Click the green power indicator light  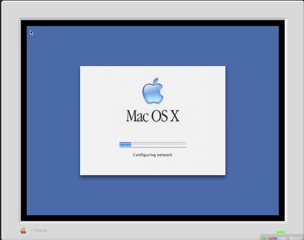pyautogui.click(x=280, y=232)
